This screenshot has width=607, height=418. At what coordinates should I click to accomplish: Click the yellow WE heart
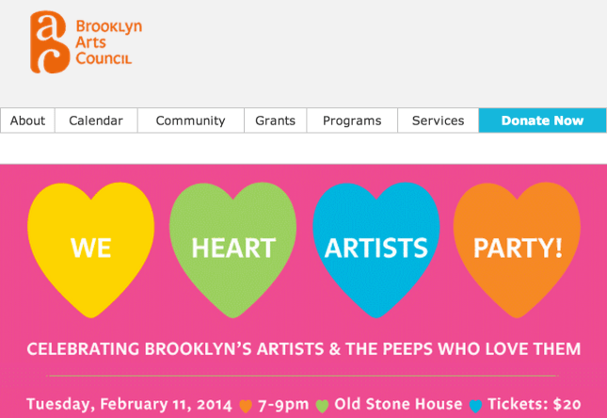tap(90, 247)
